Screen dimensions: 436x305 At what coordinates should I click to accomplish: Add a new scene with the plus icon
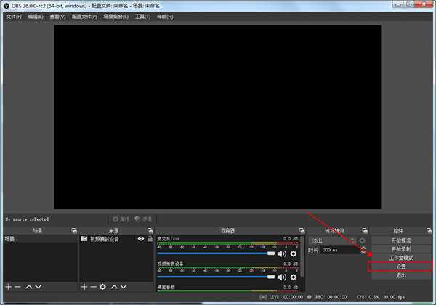9,287
